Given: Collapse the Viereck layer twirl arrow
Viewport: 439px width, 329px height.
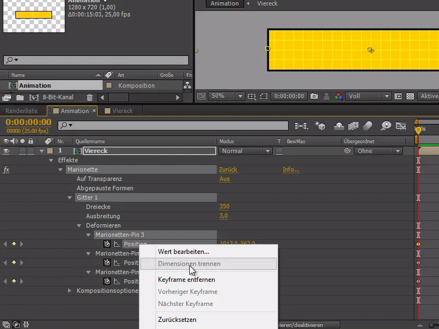Looking at the screenshot, I should 42,151.
